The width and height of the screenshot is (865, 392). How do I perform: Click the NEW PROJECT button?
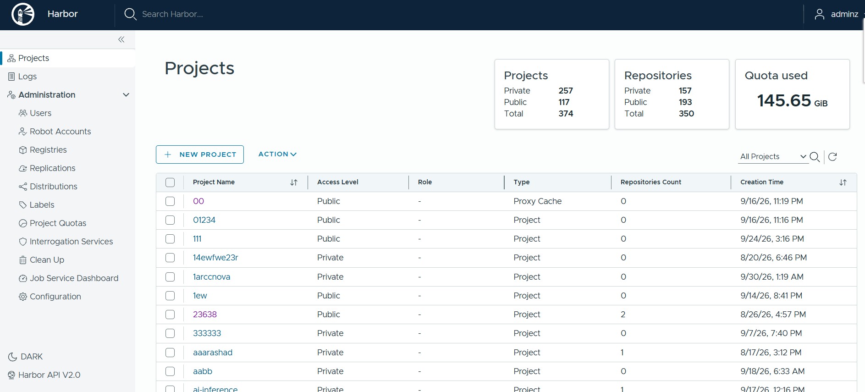[x=200, y=155]
